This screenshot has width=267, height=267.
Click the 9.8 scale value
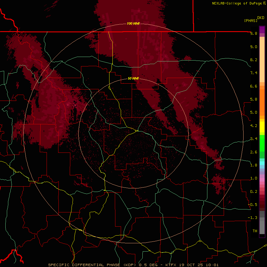254,33
